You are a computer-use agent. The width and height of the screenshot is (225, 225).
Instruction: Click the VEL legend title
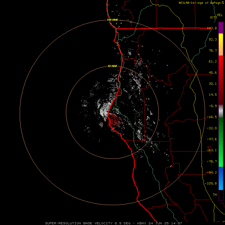[x=220, y=15]
